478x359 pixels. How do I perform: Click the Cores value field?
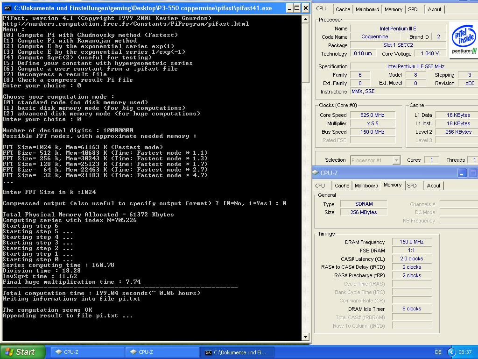432,160
